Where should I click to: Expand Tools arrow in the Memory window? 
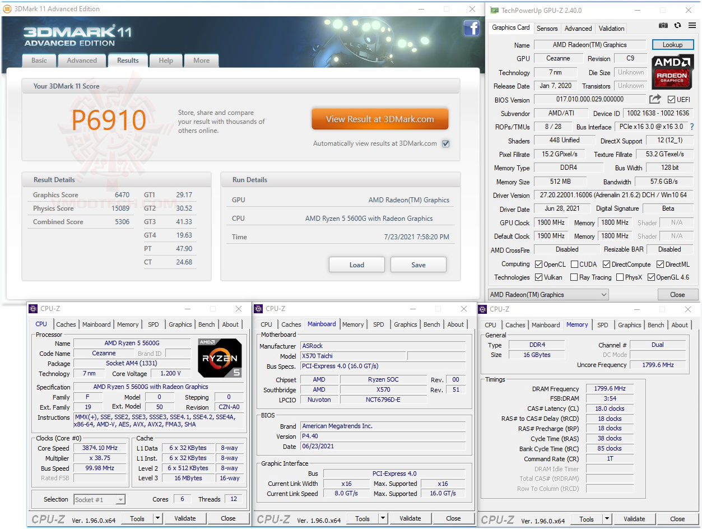tap(607, 518)
